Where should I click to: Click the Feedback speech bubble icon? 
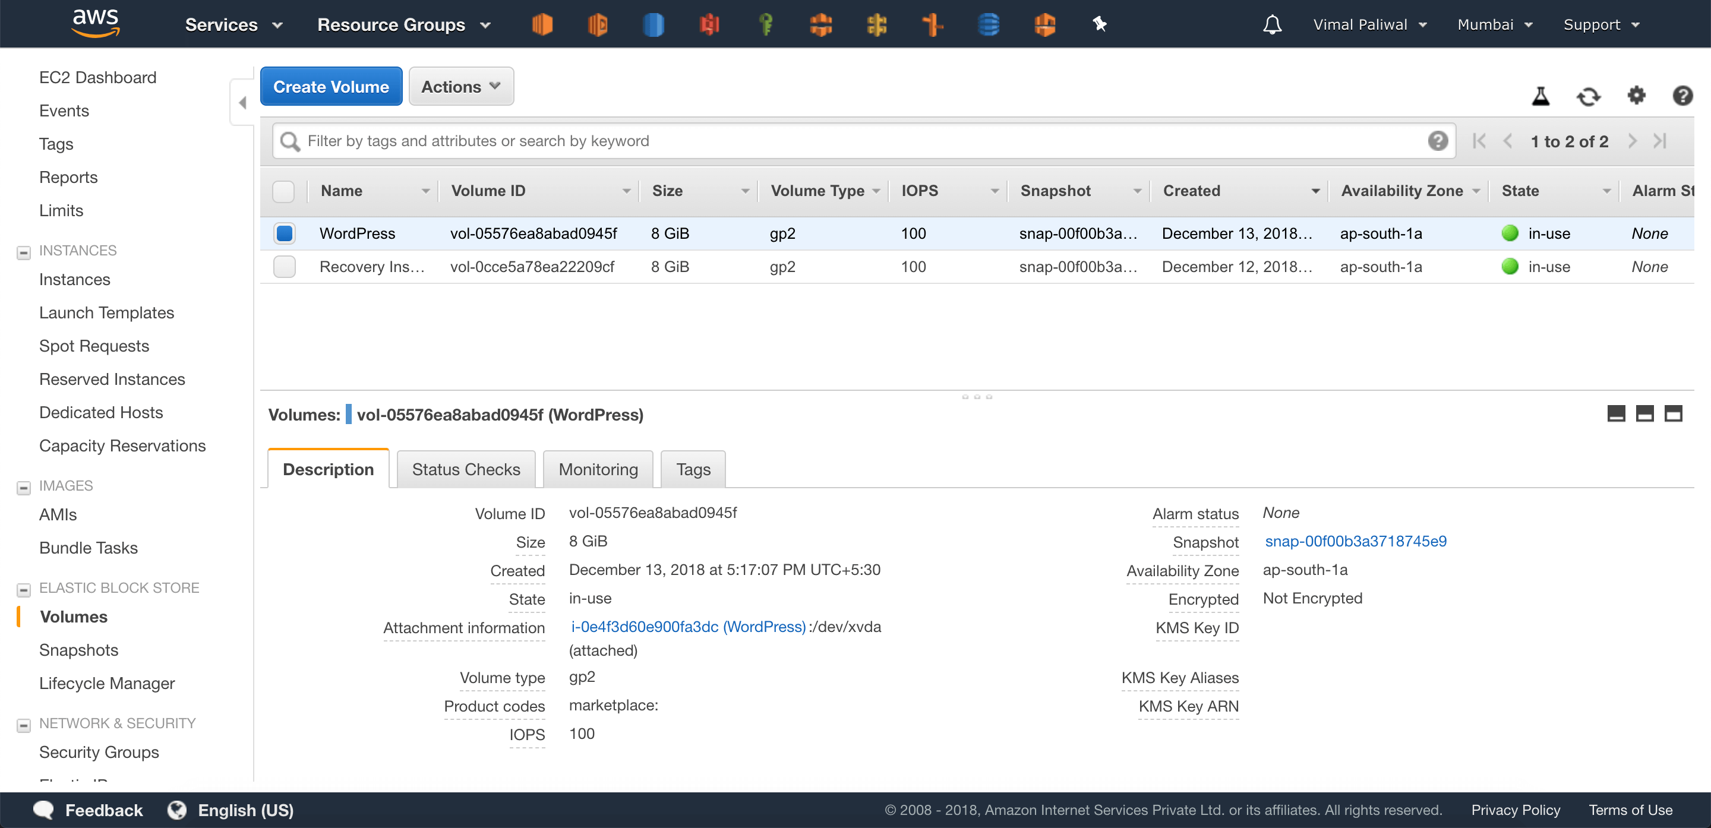[44, 810]
